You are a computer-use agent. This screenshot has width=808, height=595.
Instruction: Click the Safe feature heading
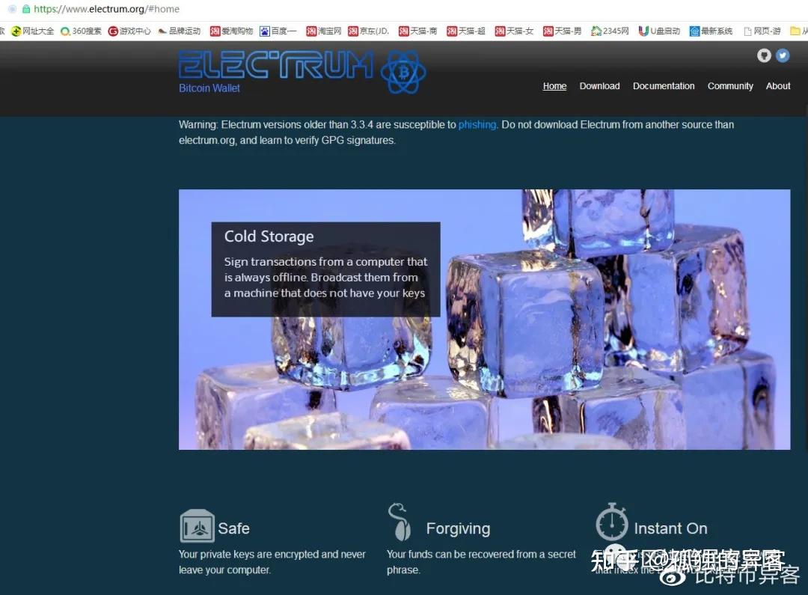point(233,528)
